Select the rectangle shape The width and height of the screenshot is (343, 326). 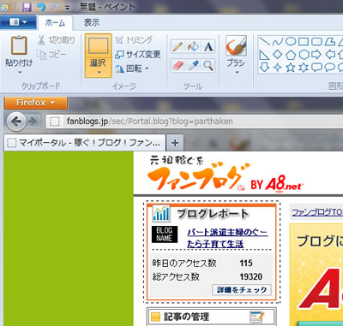coord(304,42)
